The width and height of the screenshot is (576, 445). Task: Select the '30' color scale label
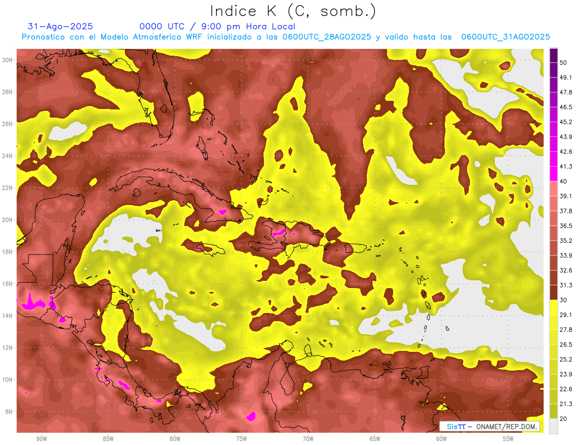click(x=564, y=300)
